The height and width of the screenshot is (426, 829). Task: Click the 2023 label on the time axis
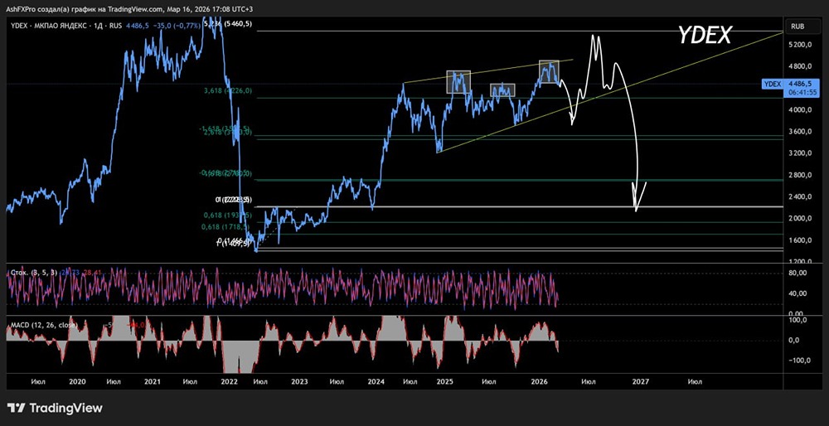tap(298, 381)
